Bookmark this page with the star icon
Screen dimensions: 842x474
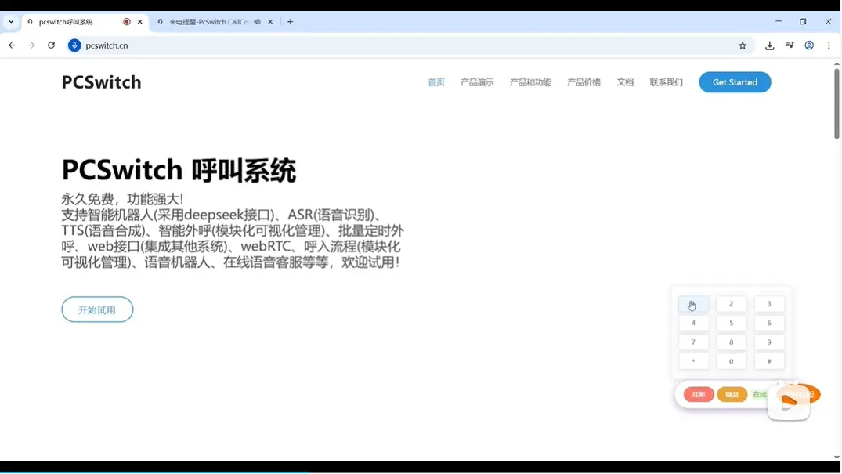[743, 45]
